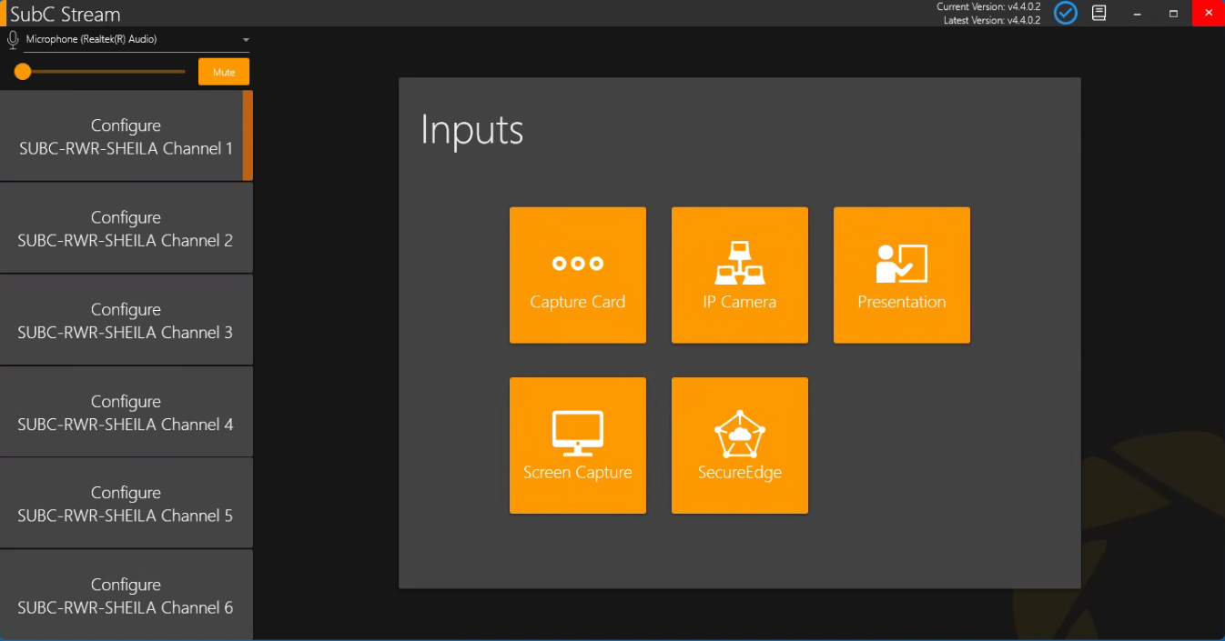Image resolution: width=1225 pixels, height=641 pixels.
Task: Maximize the SubC Stream window
Action: [x=1174, y=13]
